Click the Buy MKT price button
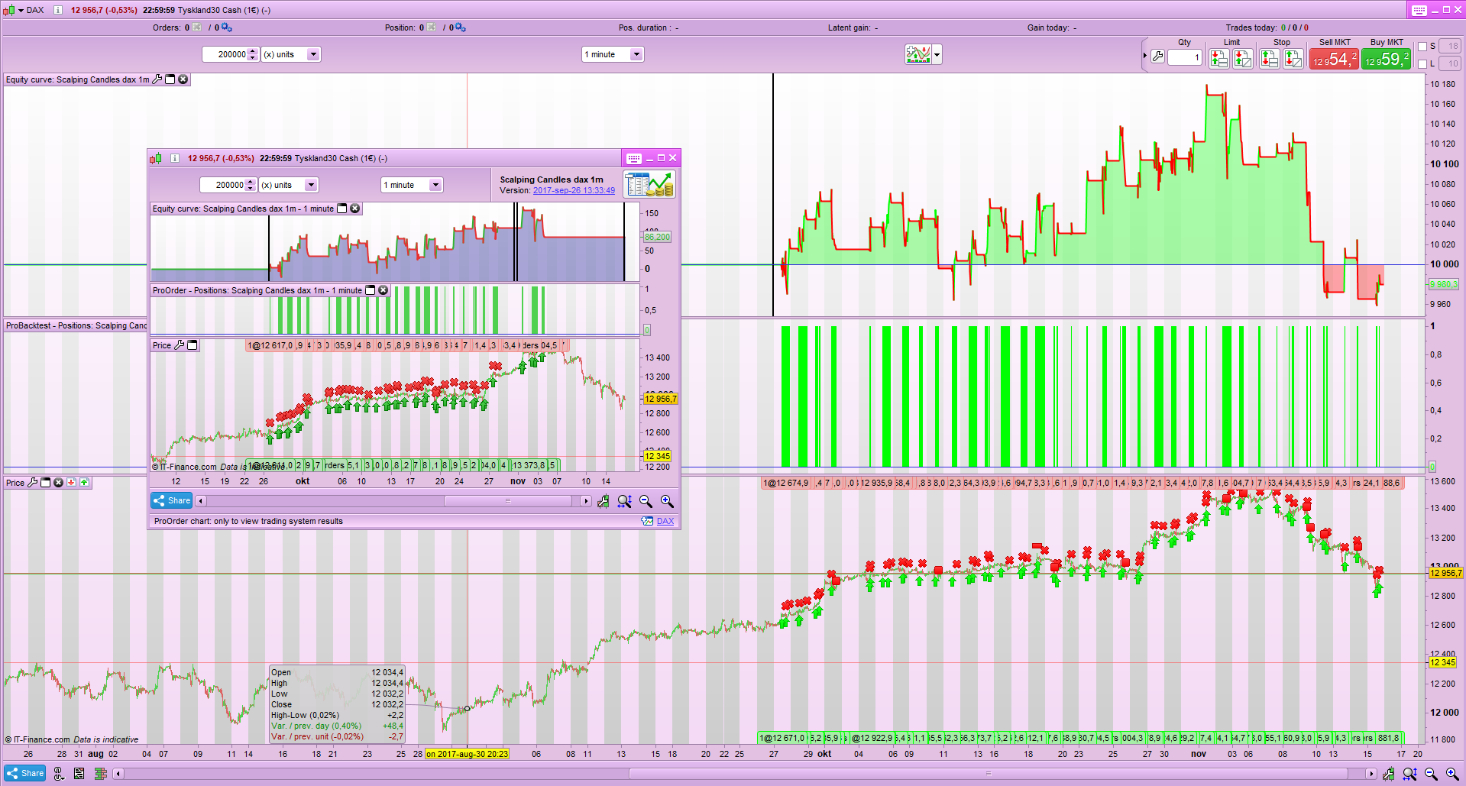This screenshot has height=786, width=1466. pos(1387,59)
